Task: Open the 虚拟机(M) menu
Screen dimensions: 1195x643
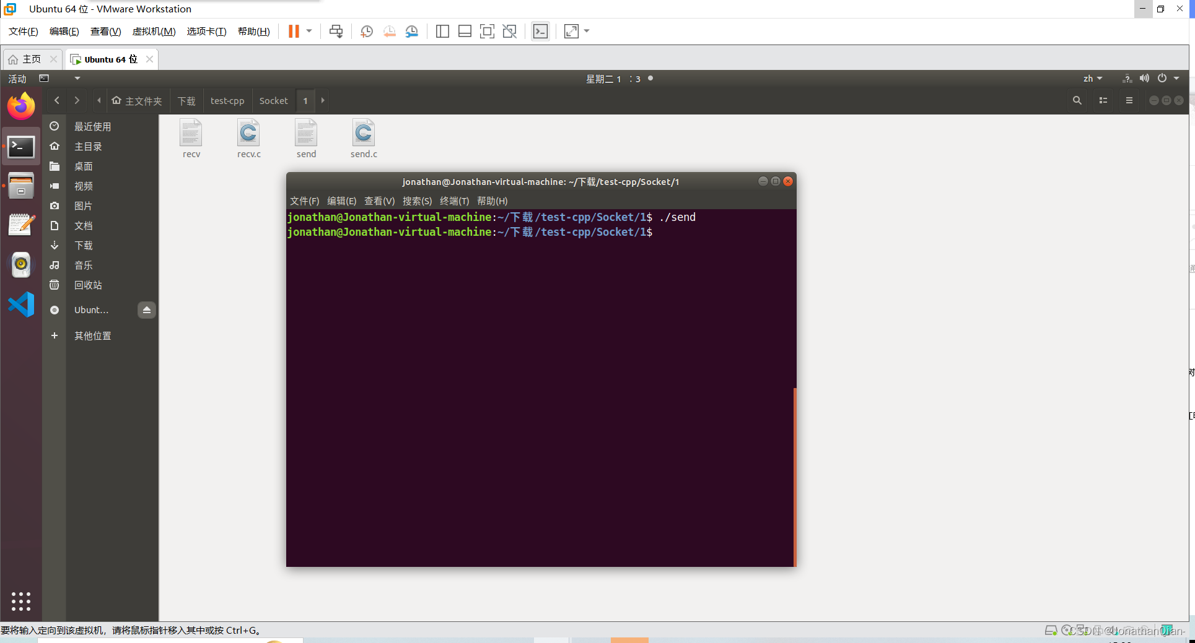Action: [x=154, y=32]
